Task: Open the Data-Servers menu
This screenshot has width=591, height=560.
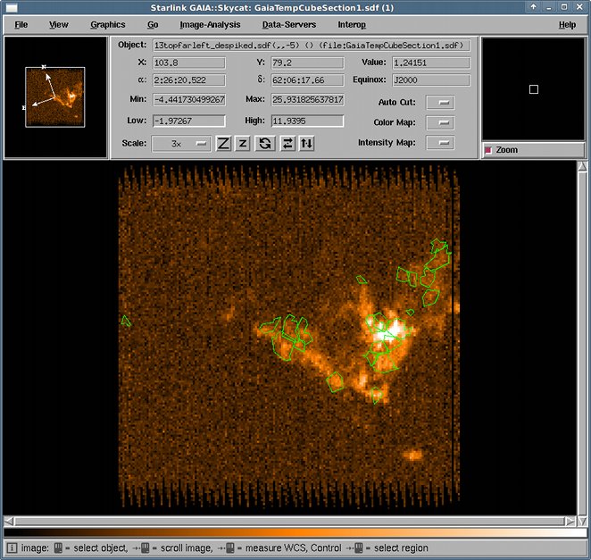Action: point(289,24)
